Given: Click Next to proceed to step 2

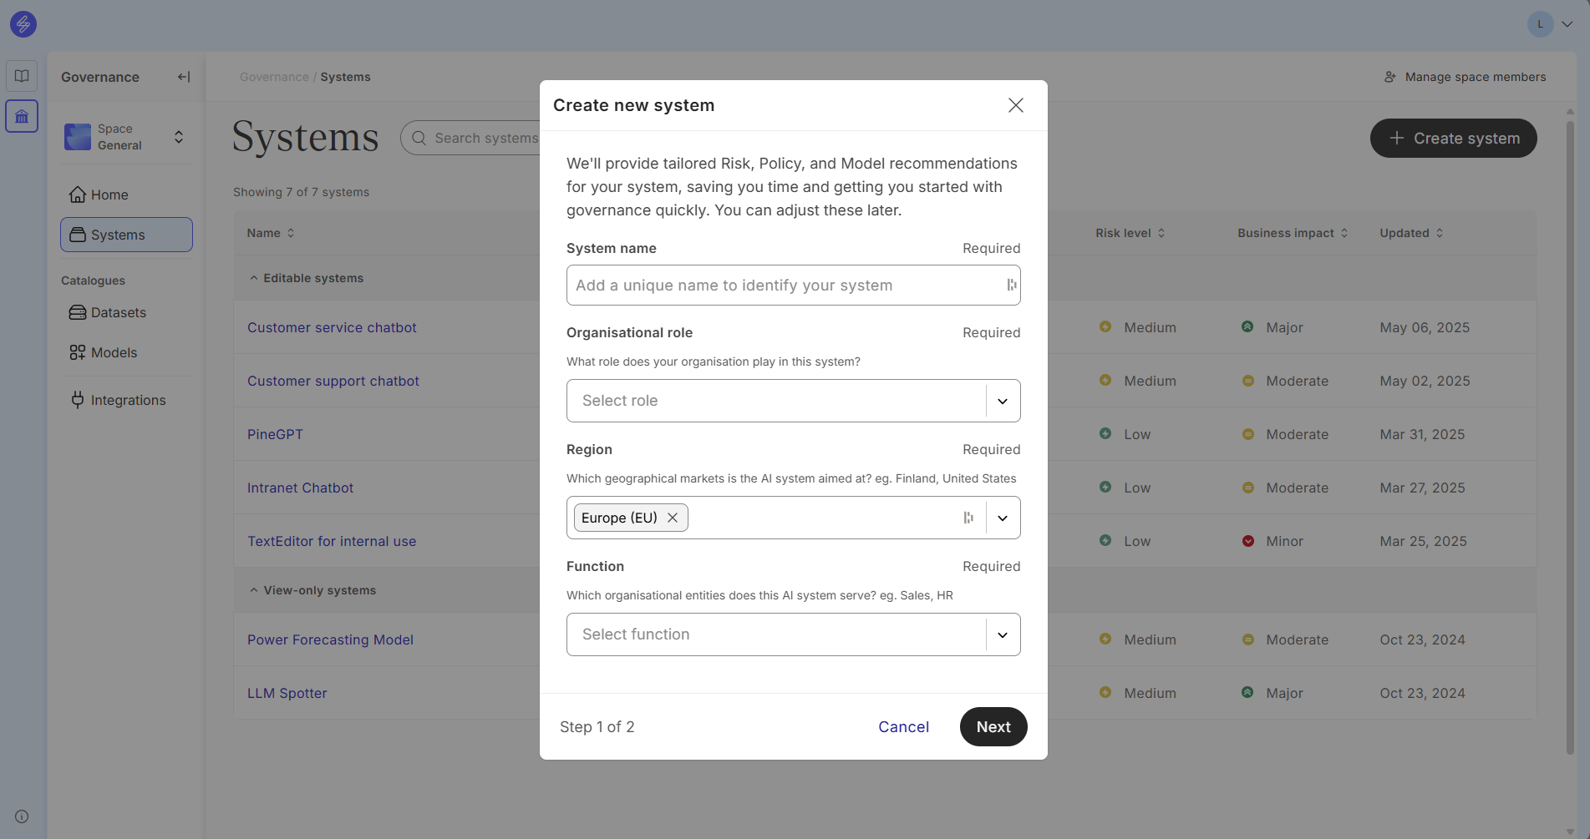Looking at the screenshot, I should [x=993, y=726].
